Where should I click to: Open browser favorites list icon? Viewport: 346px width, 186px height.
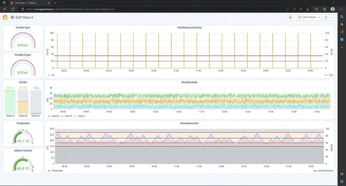(317, 9)
